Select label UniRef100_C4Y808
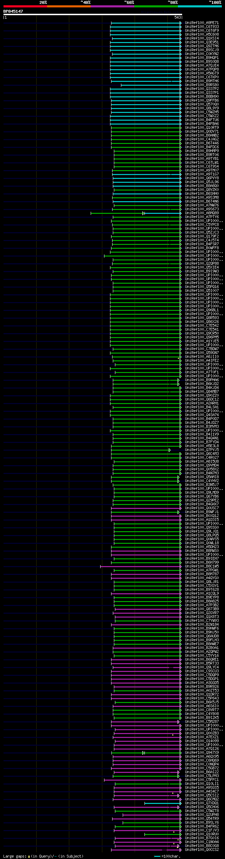This screenshot has height=859, width=225. coord(202,714)
